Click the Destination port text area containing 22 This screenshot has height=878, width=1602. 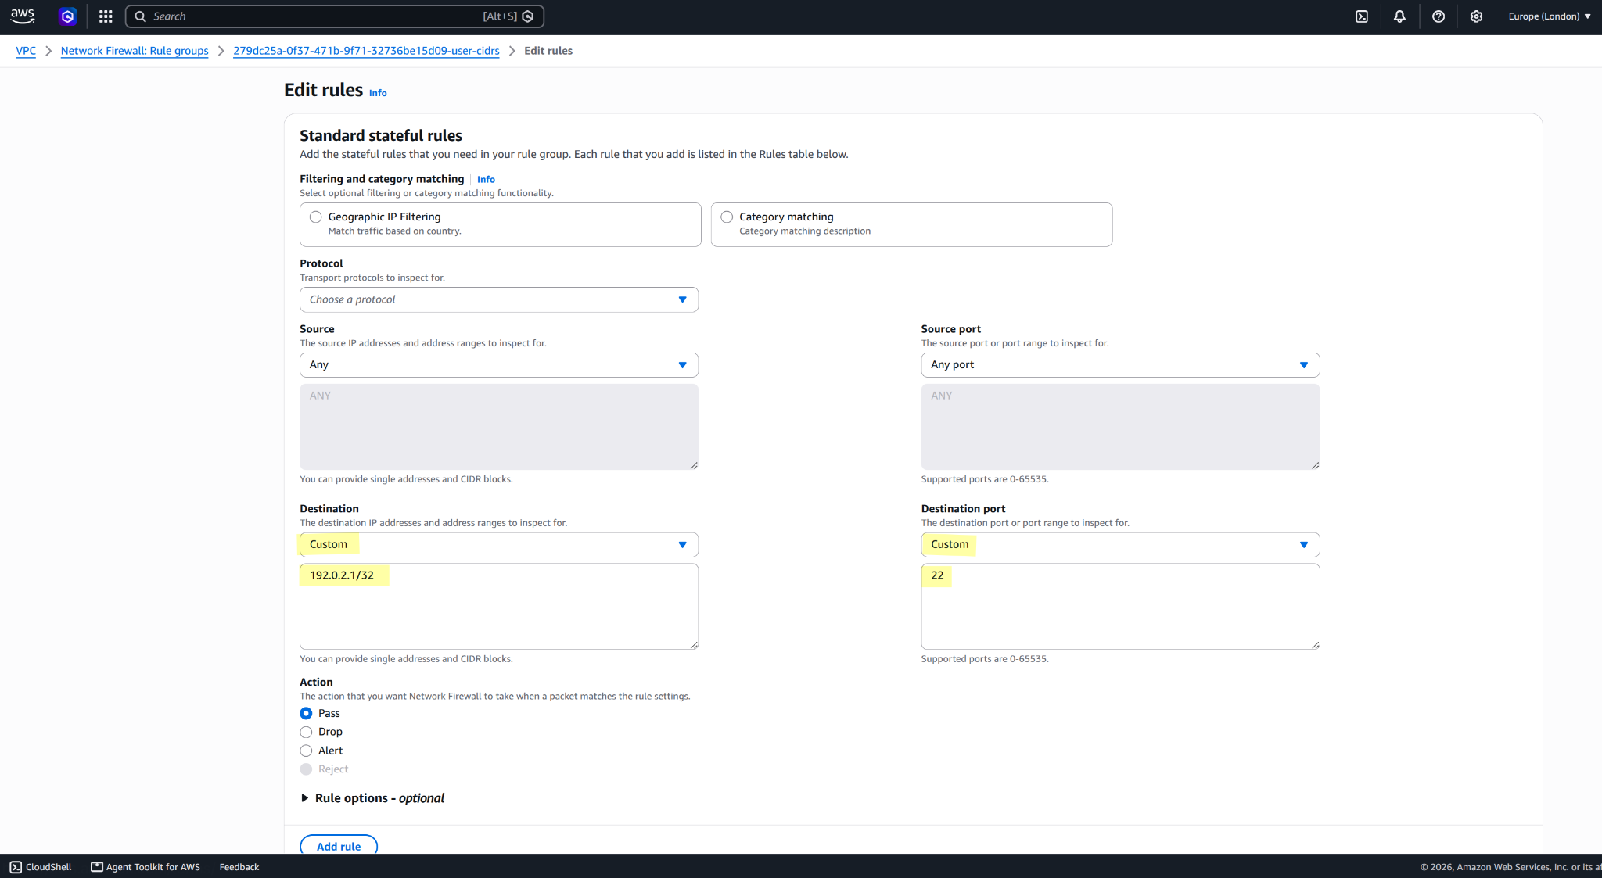click(1120, 607)
